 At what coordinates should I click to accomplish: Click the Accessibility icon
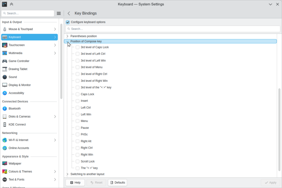pyautogui.click(x=5, y=93)
